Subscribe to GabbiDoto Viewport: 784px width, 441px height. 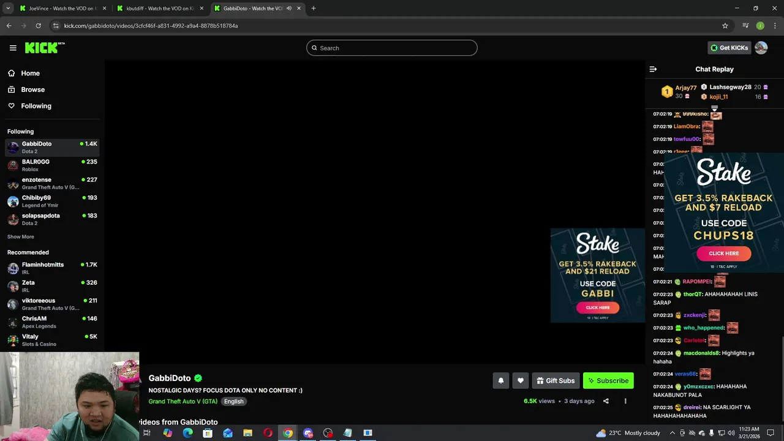tap(608, 381)
